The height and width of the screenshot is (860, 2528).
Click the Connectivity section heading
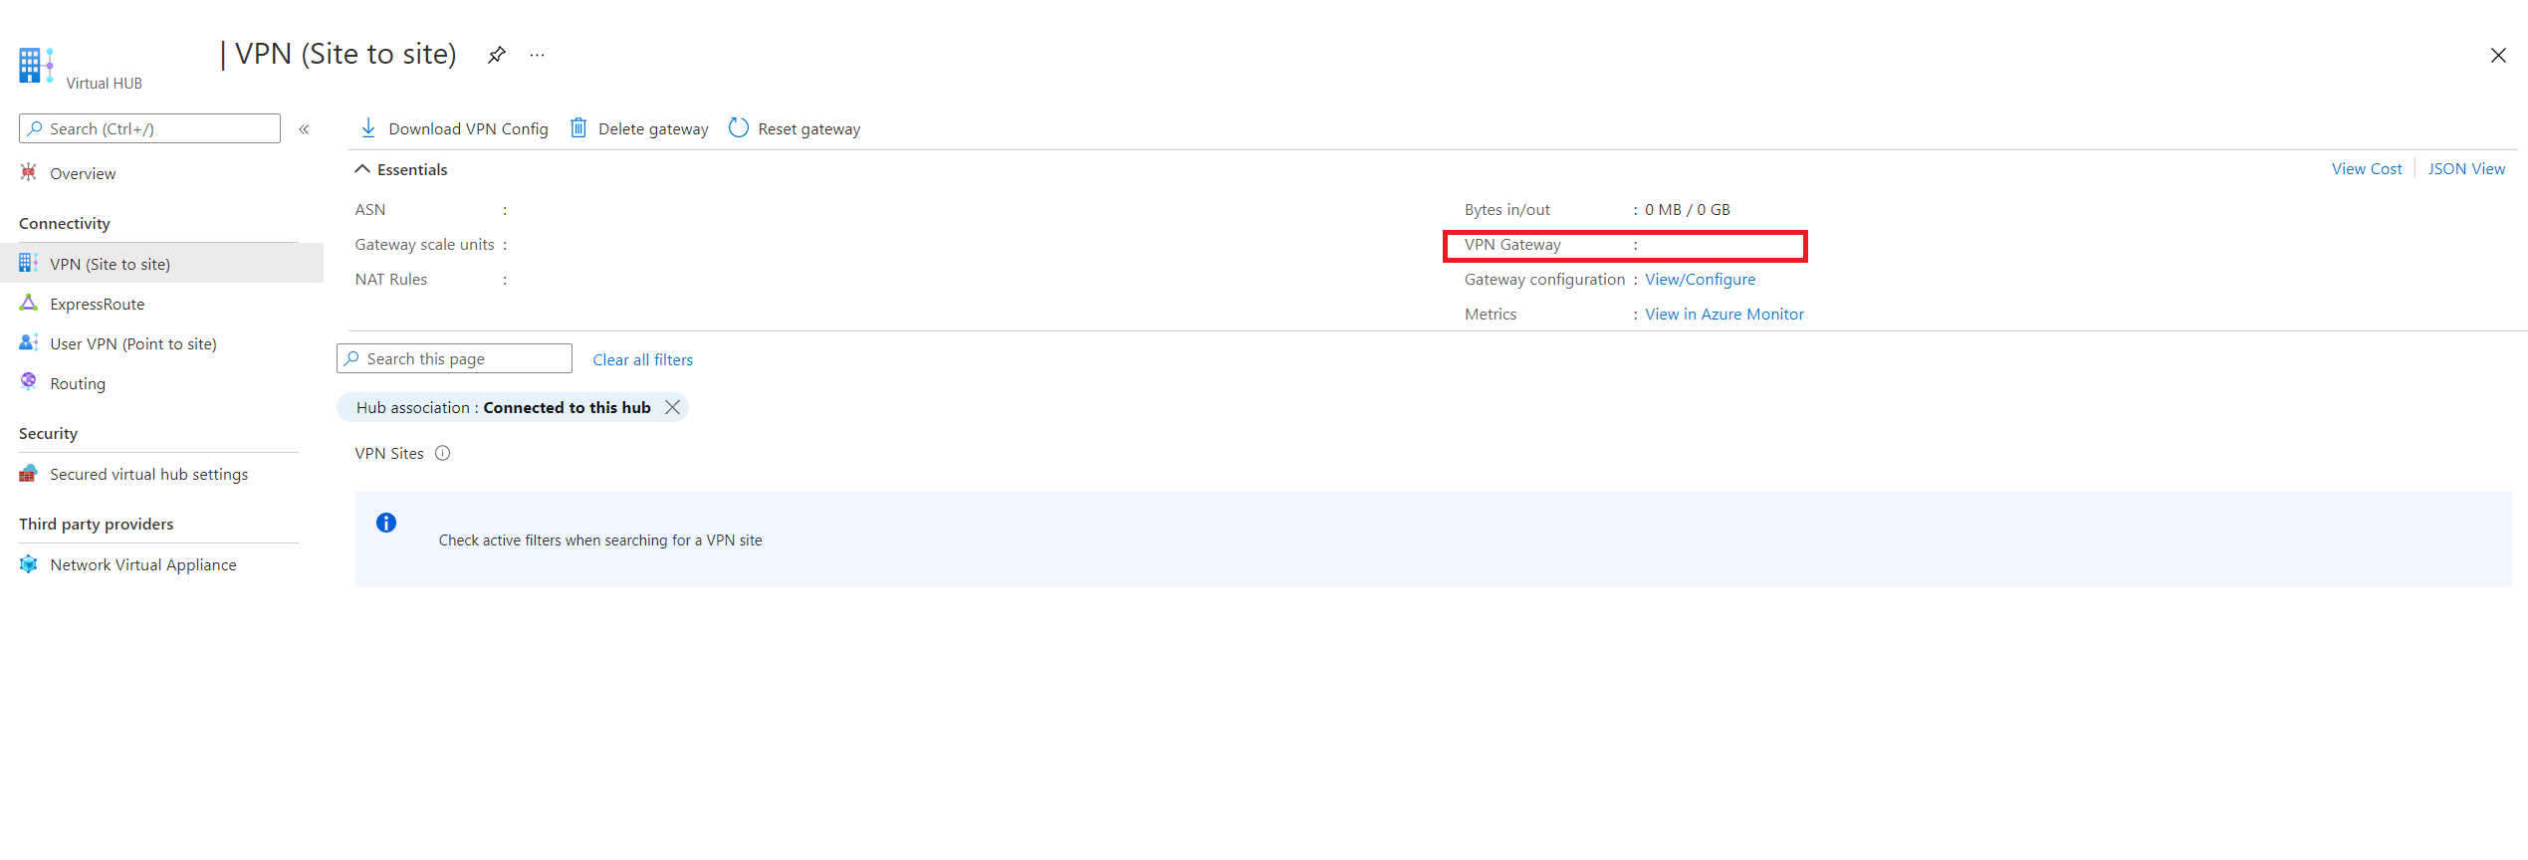(x=65, y=223)
